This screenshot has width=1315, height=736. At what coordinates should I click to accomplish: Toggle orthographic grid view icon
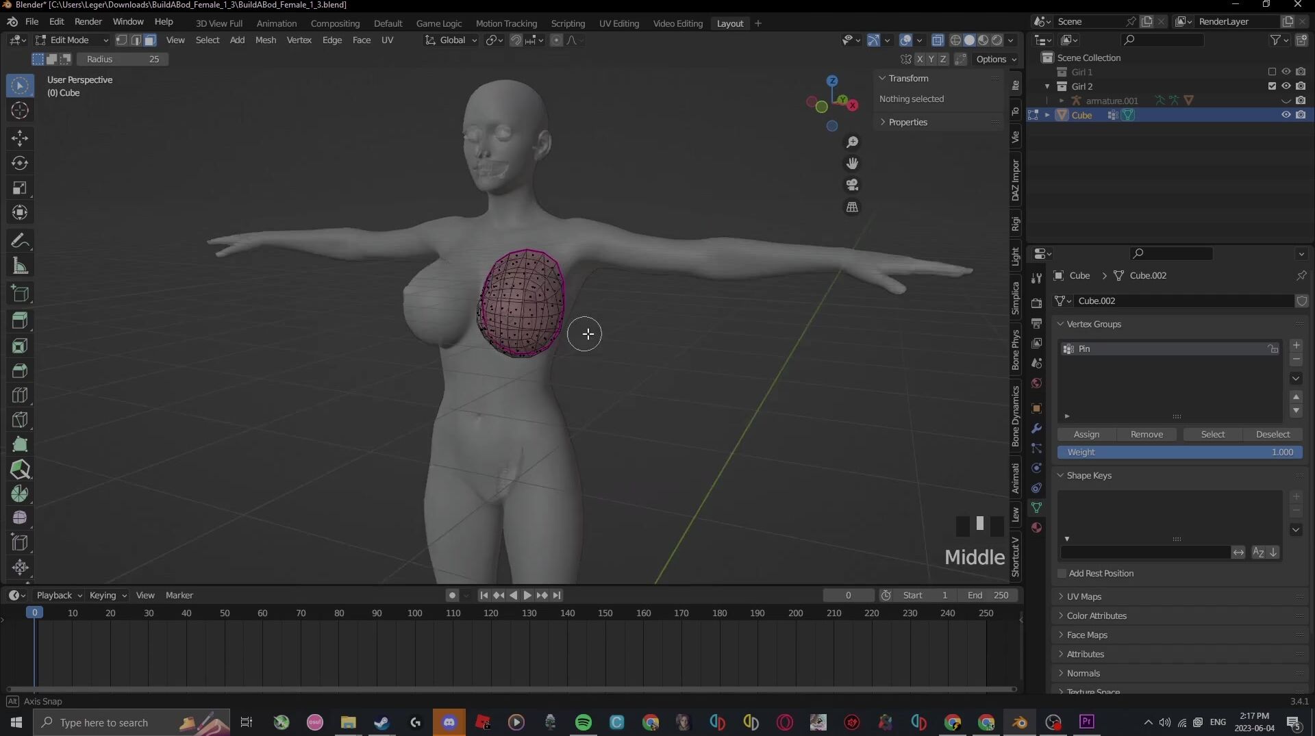pyautogui.click(x=852, y=207)
